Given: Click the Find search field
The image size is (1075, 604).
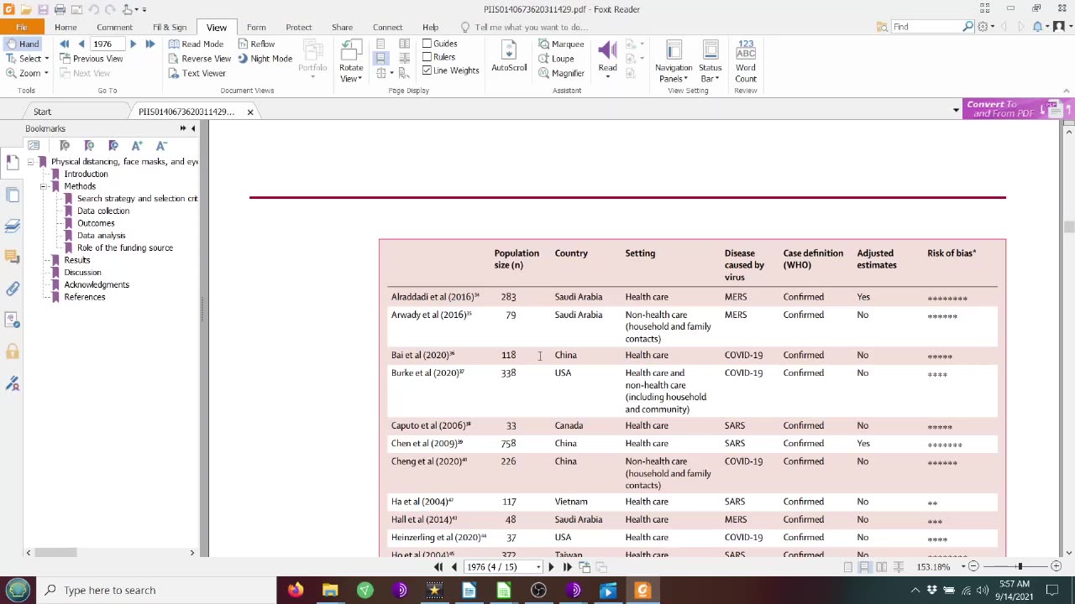Looking at the screenshot, I should [x=926, y=27].
